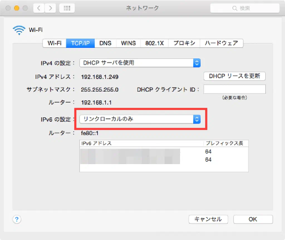Image resolution: width=285 pixels, height=240 pixels.
Task: Minimize the network window
Action: tap(16, 8)
